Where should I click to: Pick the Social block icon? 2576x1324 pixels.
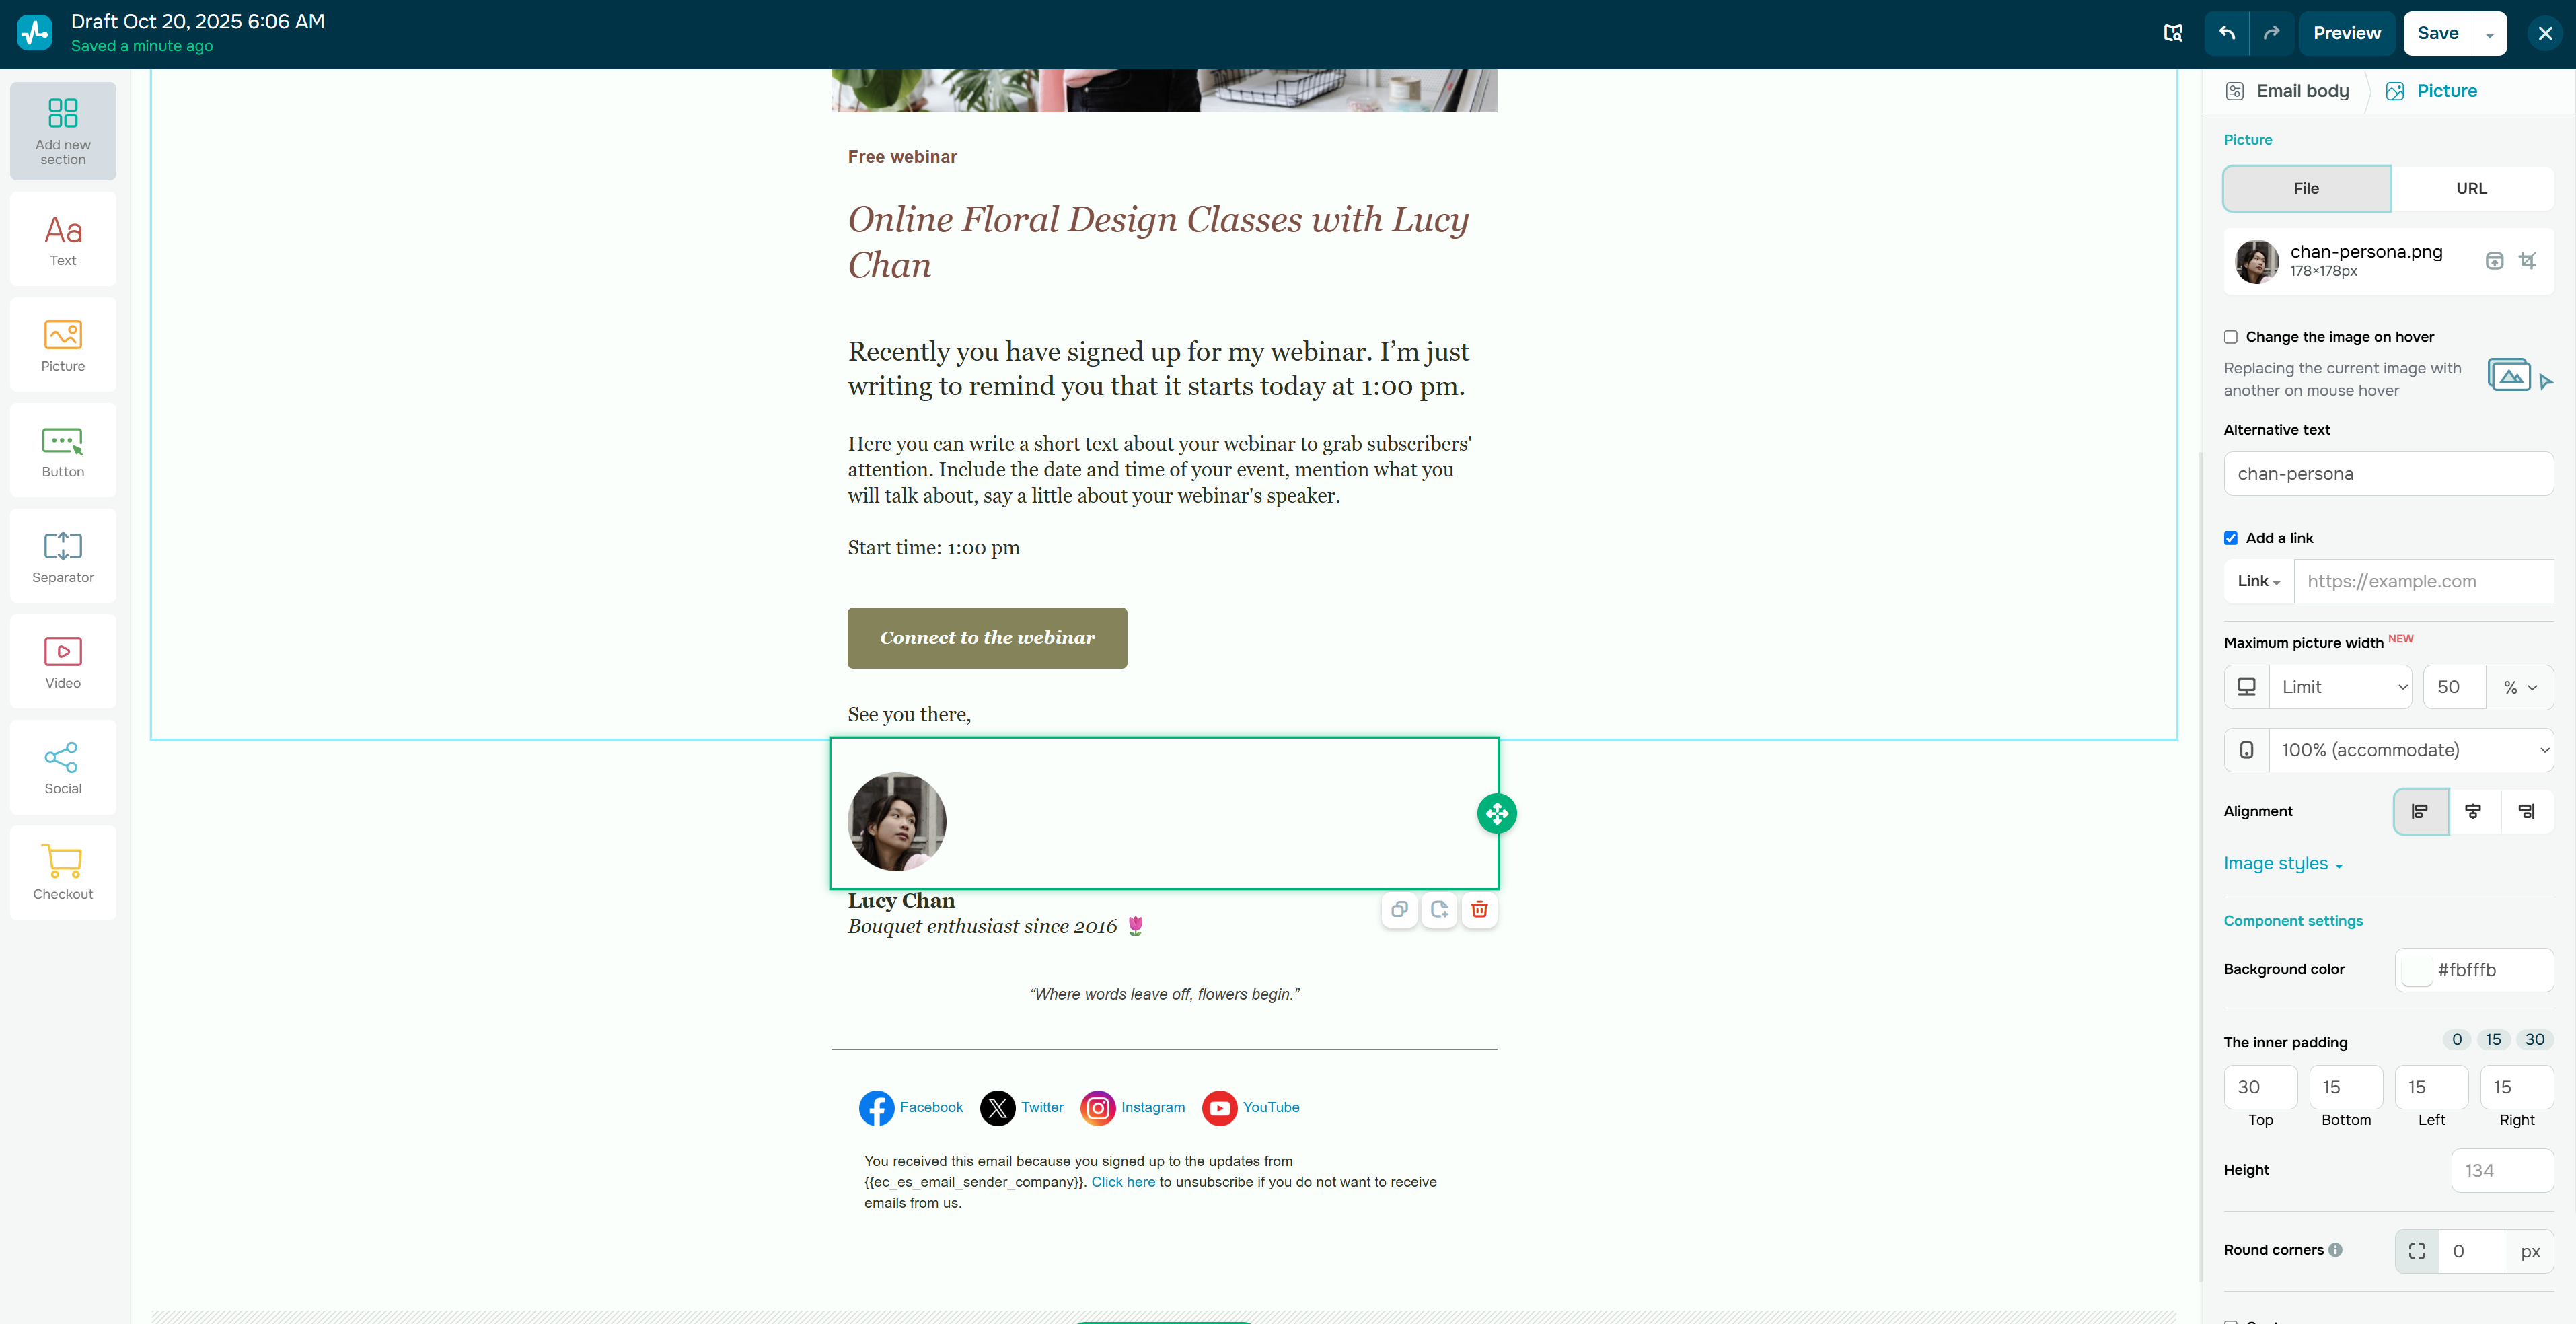tap(63, 767)
